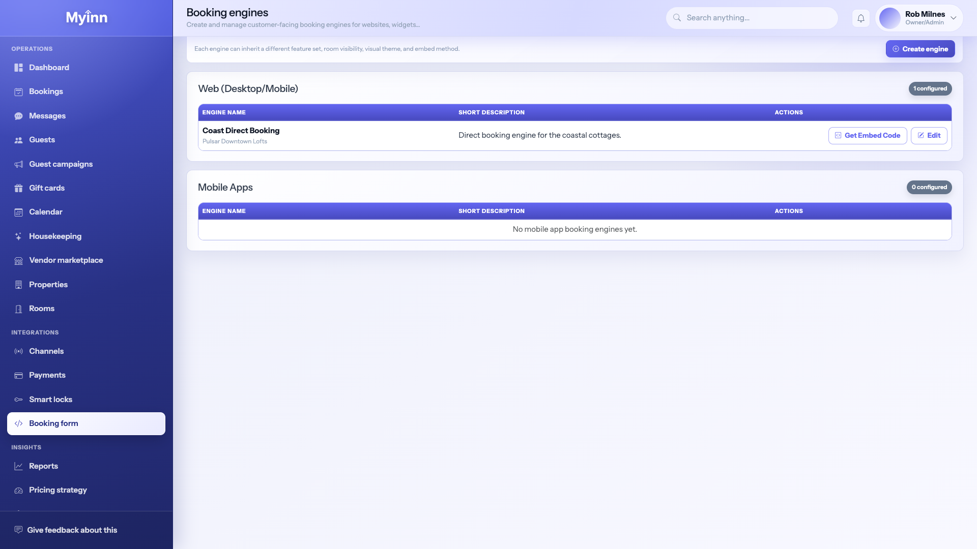
Task: Click the Properties building icon
Action: click(x=18, y=285)
